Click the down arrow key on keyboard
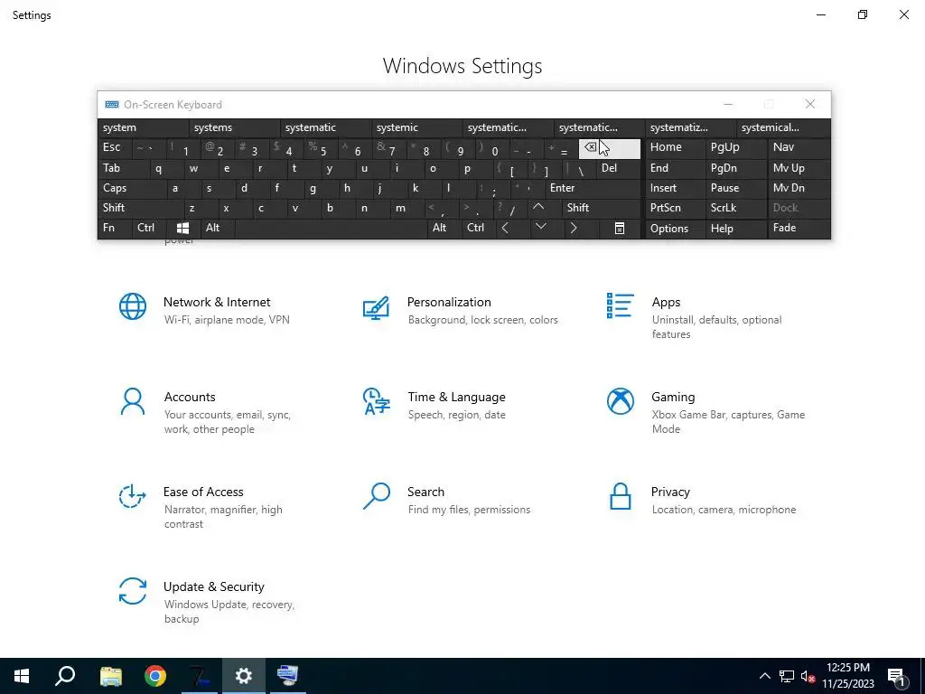This screenshot has height=694, width=925. (541, 229)
